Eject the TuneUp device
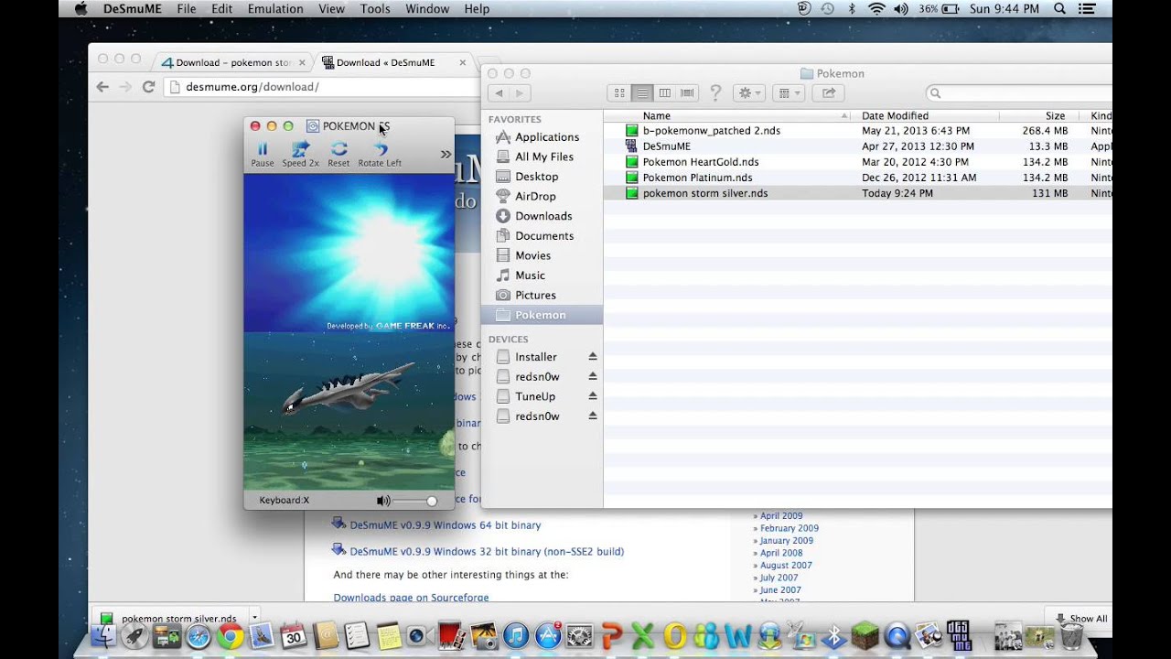 592,396
